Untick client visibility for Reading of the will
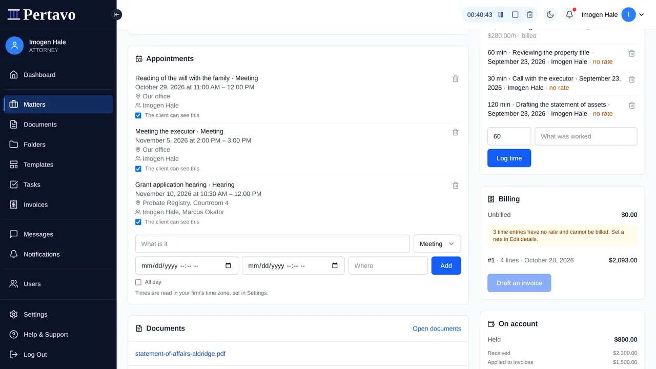The image size is (656, 369). [138, 115]
